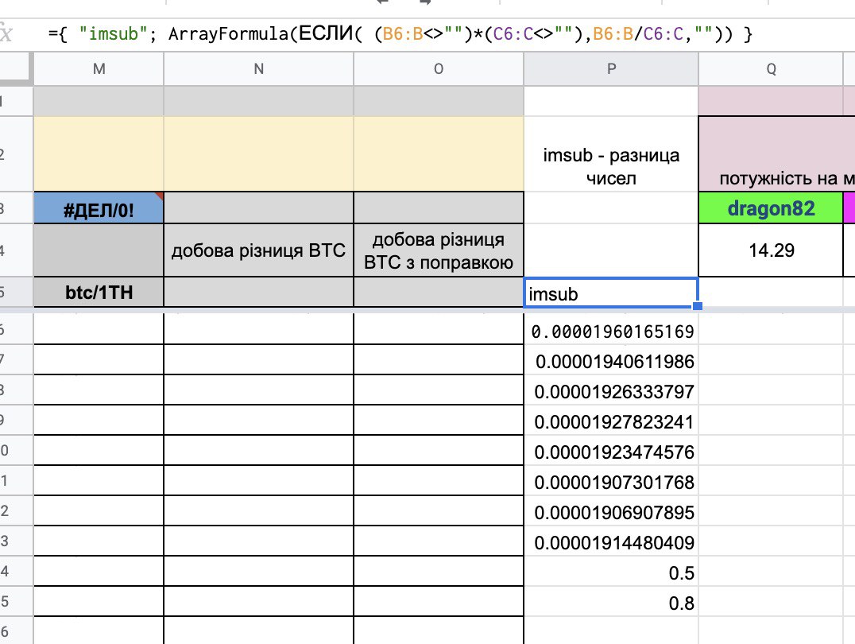Select column P header
Screen dimensions: 855x644
[611, 69]
